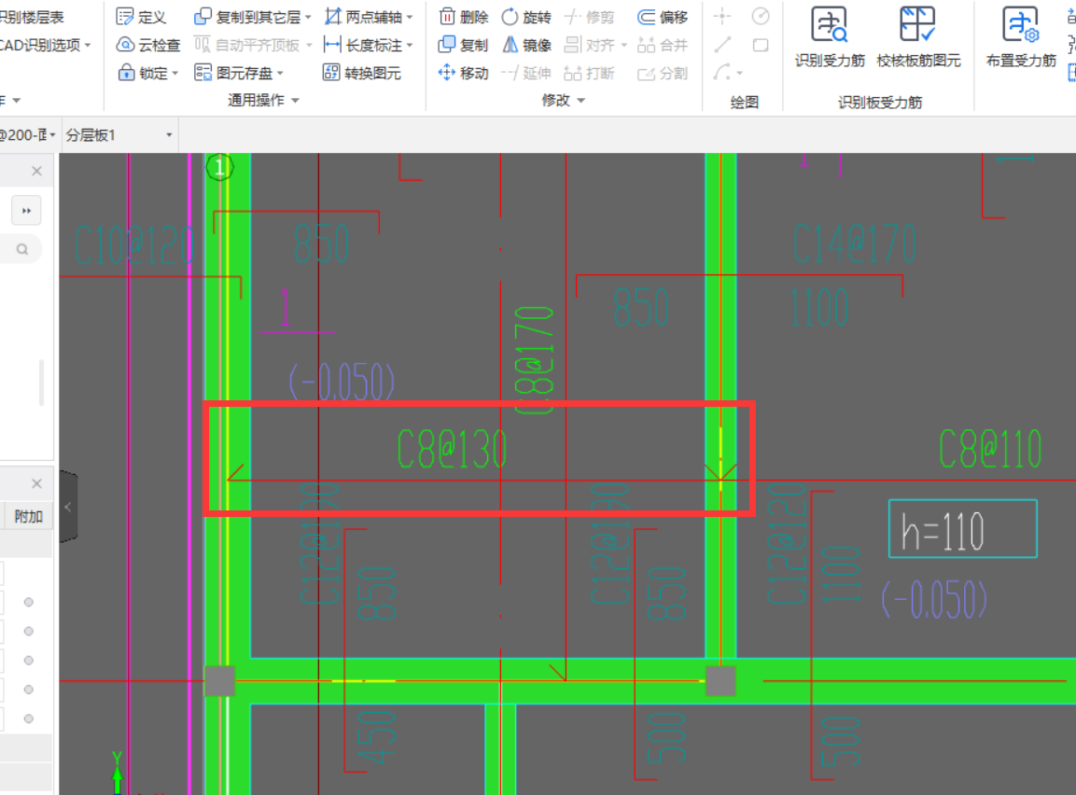Click 识别受力筋 recognize rebar button

830,37
